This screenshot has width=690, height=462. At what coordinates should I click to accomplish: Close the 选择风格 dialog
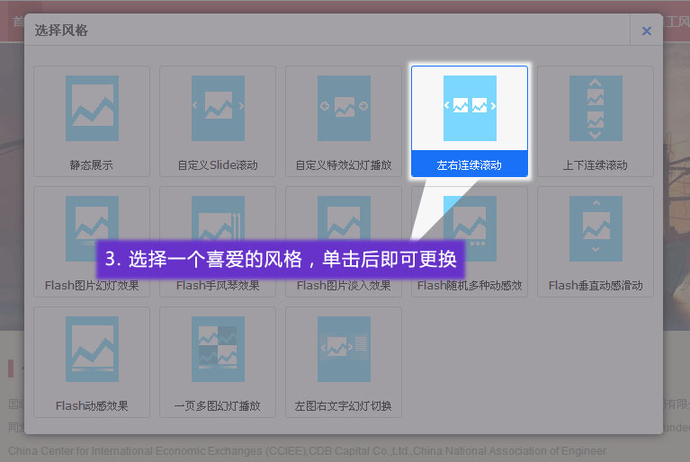click(646, 31)
